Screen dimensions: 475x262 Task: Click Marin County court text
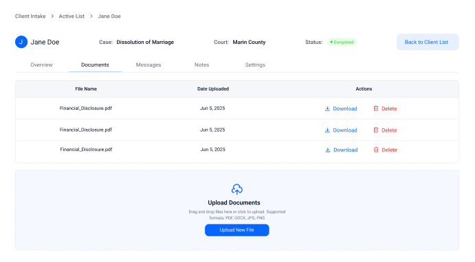click(249, 42)
